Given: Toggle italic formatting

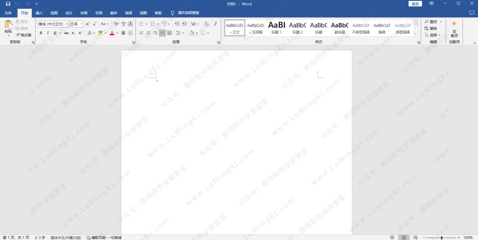Looking at the screenshot, I should click(x=48, y=33).
